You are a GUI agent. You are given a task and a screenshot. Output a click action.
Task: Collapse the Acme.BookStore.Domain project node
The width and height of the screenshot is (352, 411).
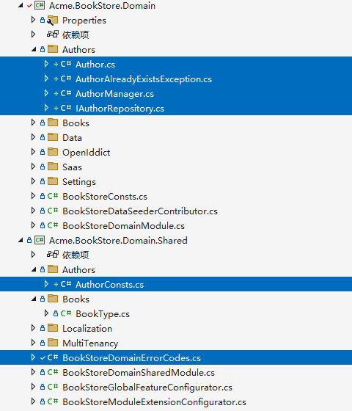(21, 6)
